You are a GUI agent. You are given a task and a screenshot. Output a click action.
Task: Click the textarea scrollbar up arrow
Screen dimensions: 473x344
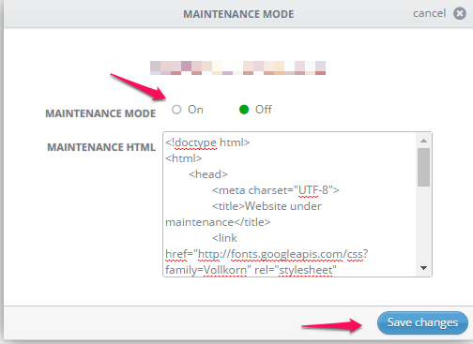(424, 141)
